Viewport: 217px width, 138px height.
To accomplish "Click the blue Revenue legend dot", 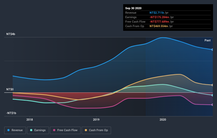I will tap(8, 130).
